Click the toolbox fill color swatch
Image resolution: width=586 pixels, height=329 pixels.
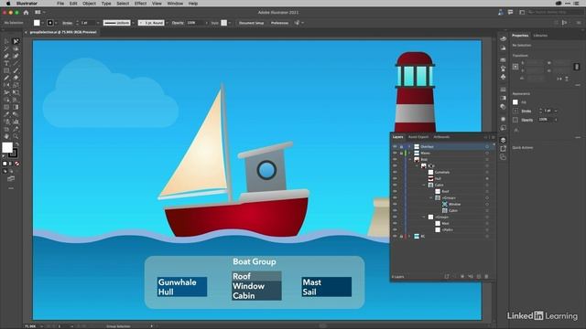[x=7, y=147]
